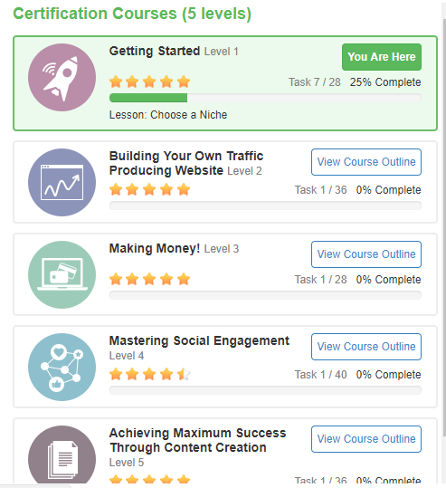Click the Lesson: Choose a Niche text
This screenshot has height=488, width=446.
coord(168,115)
